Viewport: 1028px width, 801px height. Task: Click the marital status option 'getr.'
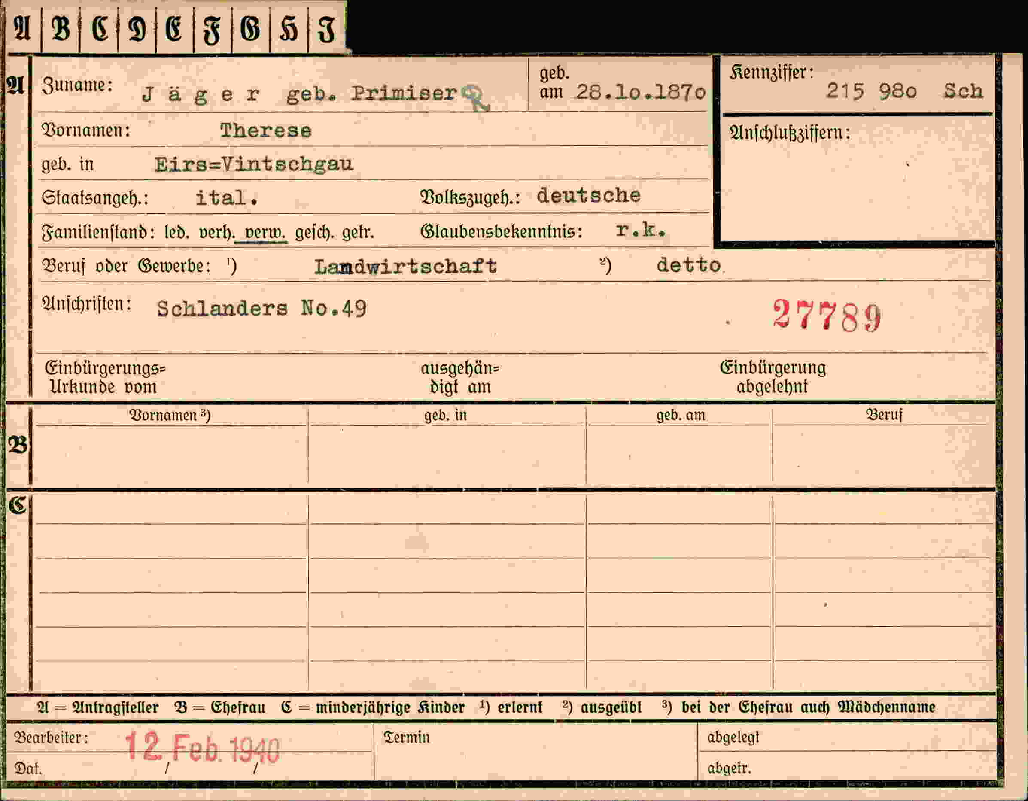(358, 232)
